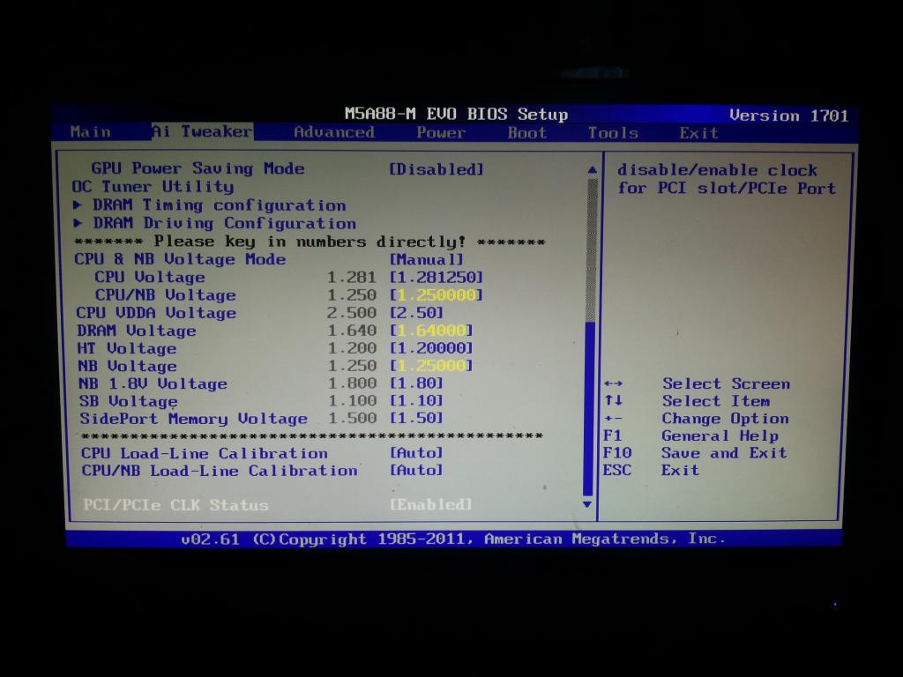903x677 pixels.
Task: Edit CPU VDDA Voltage field 2.50
Action: 416,313
